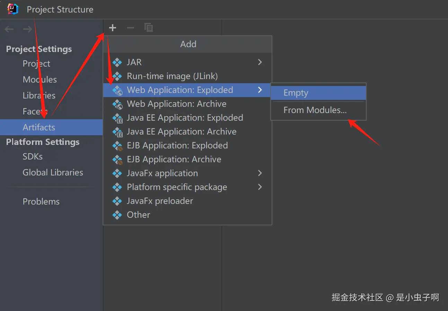Viewport: 448px width, 311px height.
Task: Click the Java EE Application: Exploded icon
Action: [x=117, y=118]
